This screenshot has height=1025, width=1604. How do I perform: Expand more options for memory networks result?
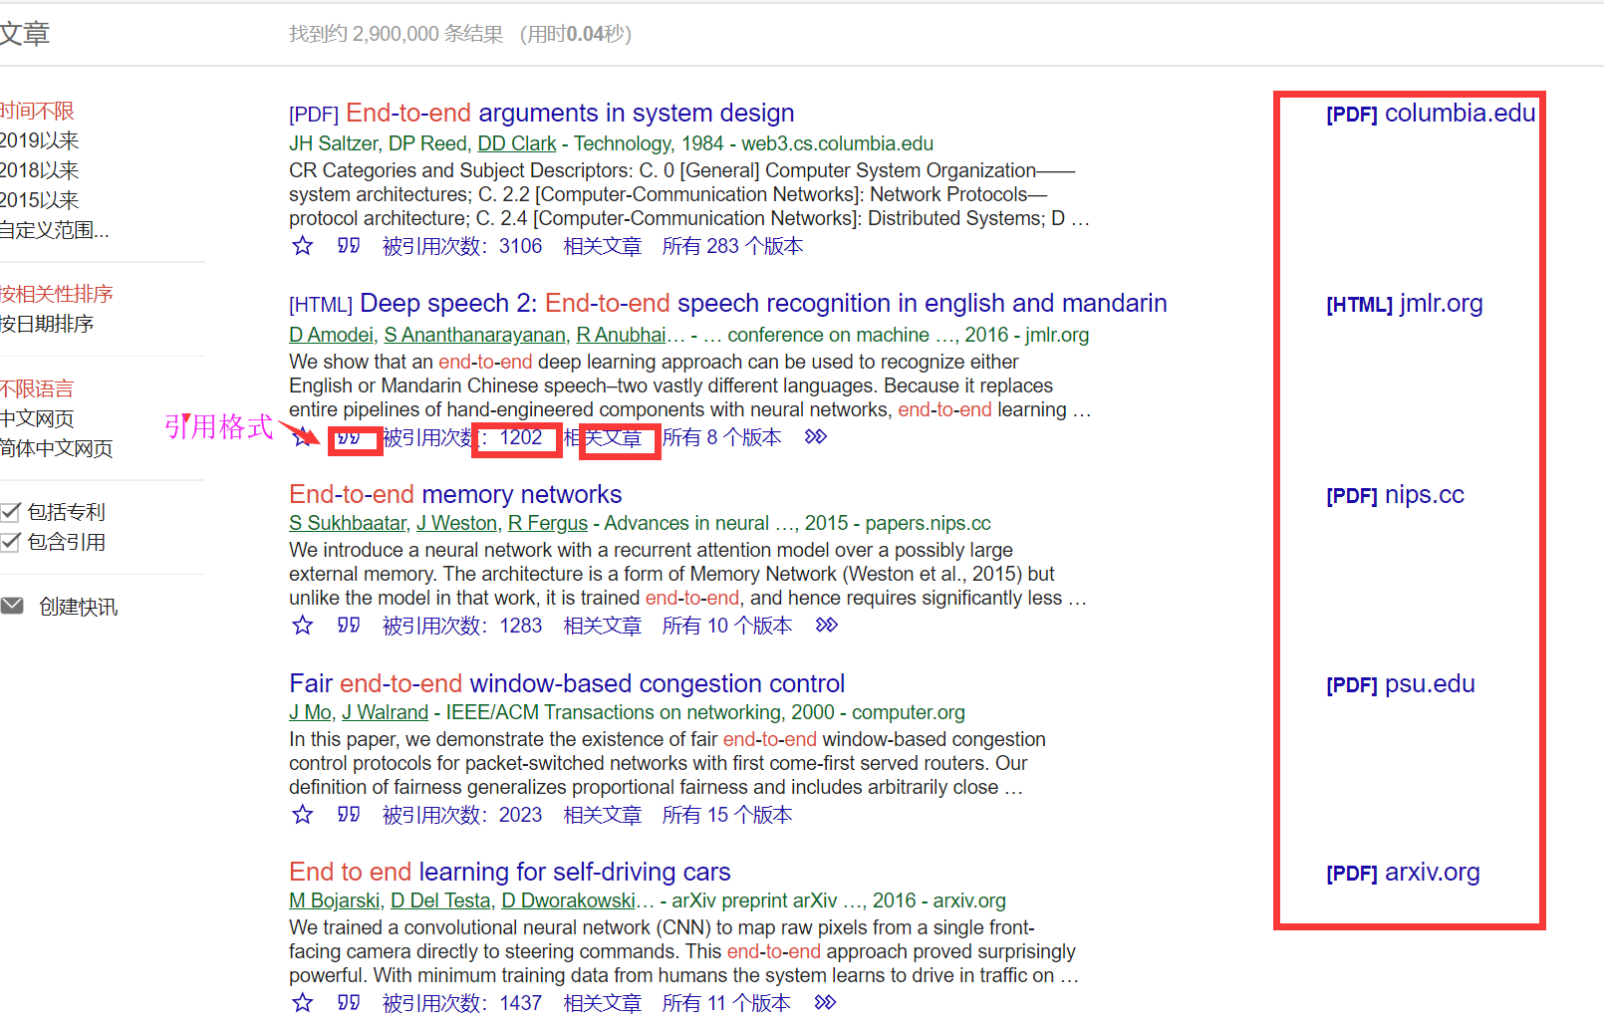tap(827, 626)
